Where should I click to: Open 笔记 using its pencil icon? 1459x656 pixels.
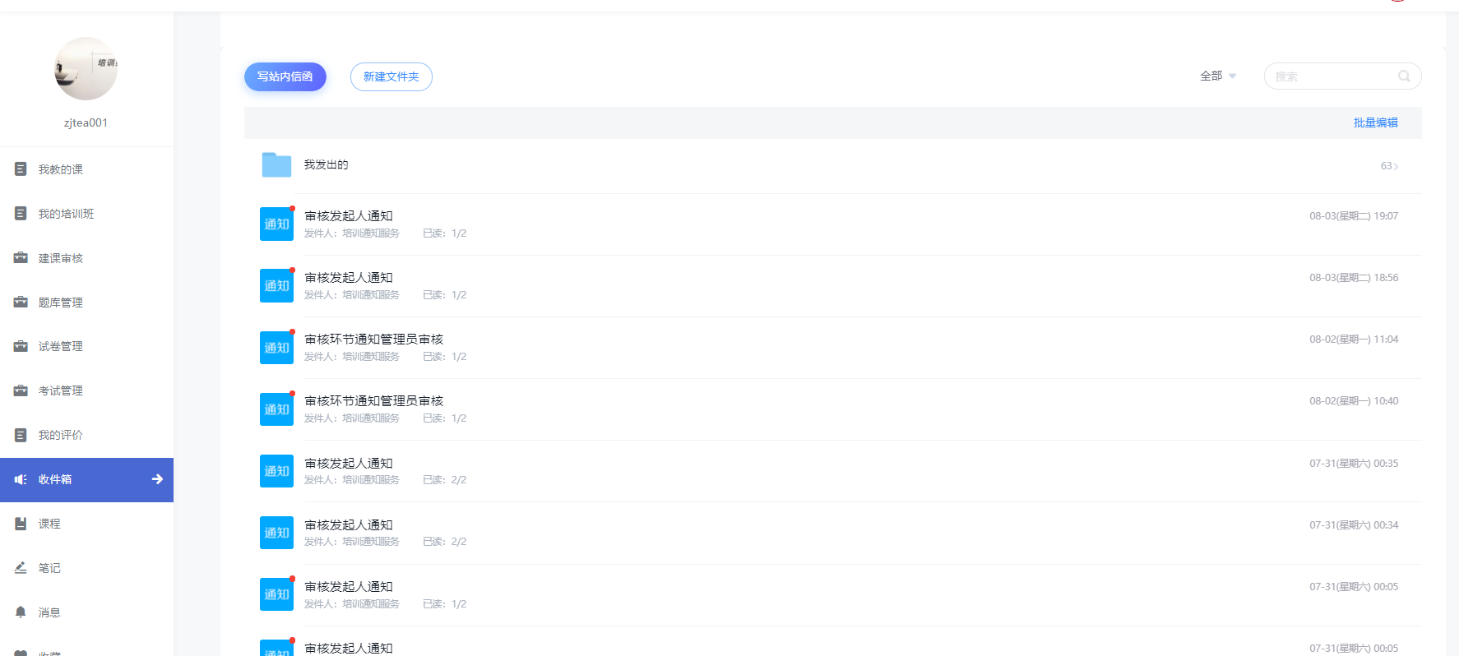pyautogui.click(x=21, y=568)
